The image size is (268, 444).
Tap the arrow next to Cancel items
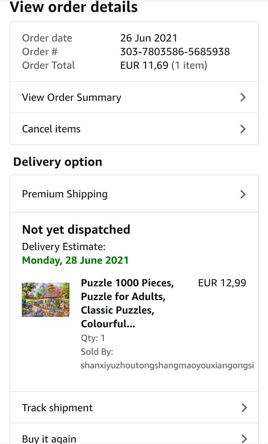(x=243, y=129)
